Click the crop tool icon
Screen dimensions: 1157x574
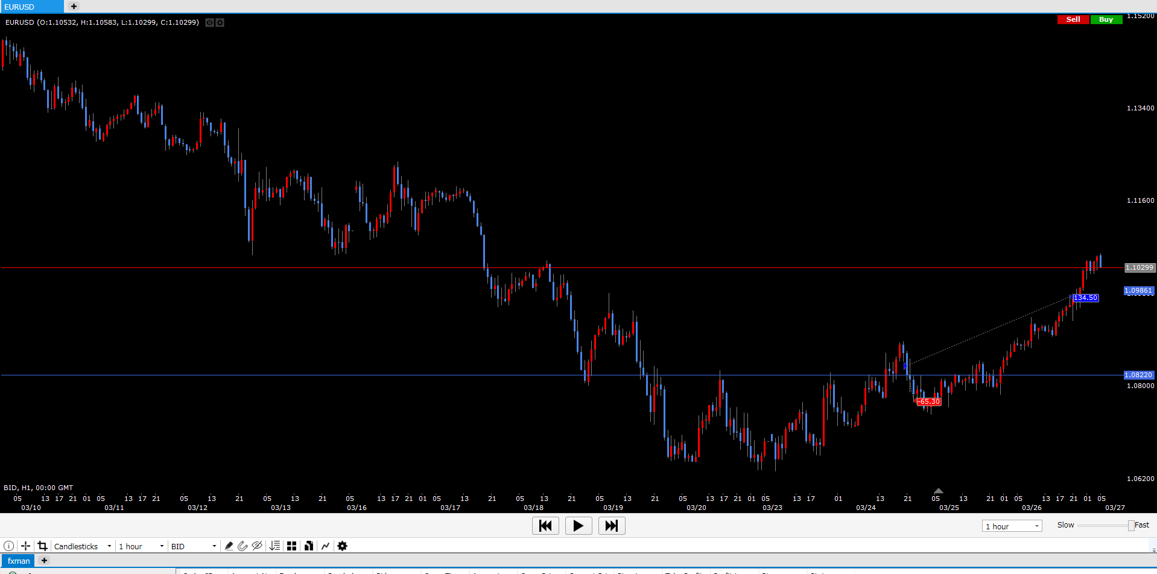click(42, 546)
